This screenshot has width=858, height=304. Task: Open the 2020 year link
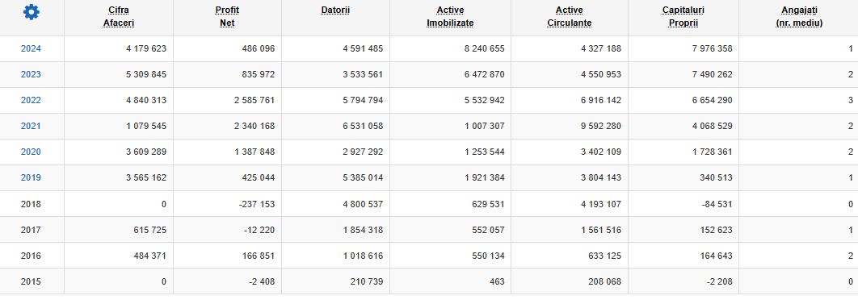tap(31, 152)
